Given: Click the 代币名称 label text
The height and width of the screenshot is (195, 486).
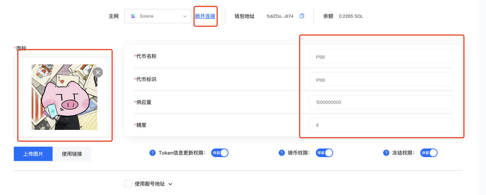Looking at the screenshot, I should point(146,56).
